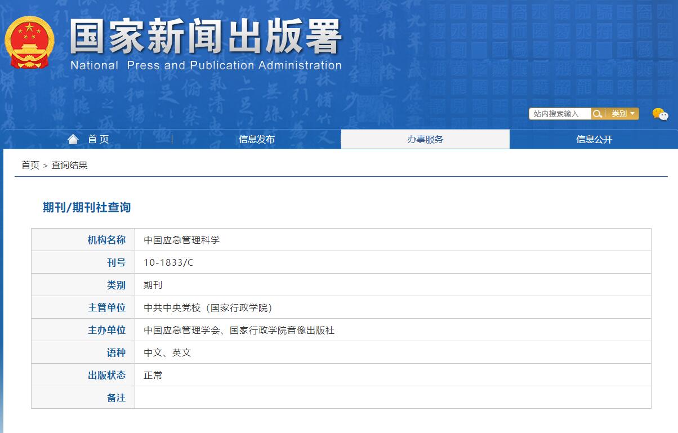Select the highlighted 办事服务 tab
The height and width of the screenshot is (433, 678).
(425, 139)
